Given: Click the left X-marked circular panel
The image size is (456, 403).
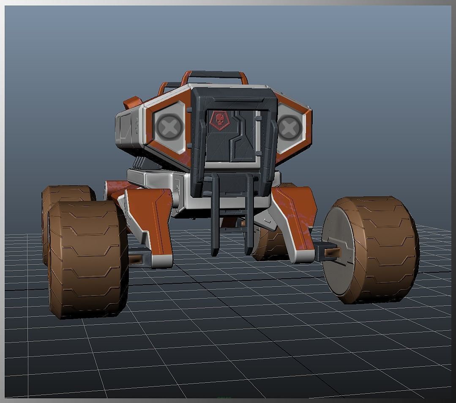Looking at the screenshot, I should pyautogui.click(x=170, y=126).
